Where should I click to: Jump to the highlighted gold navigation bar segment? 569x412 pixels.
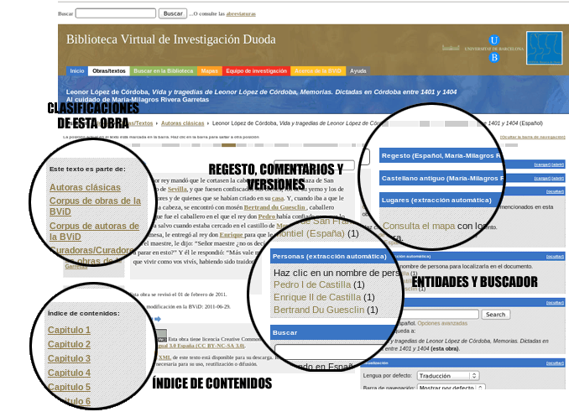click(x=228, y=145)
